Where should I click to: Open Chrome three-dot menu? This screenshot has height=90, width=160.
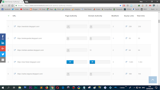pyautogui.click(x=157, y=5)
